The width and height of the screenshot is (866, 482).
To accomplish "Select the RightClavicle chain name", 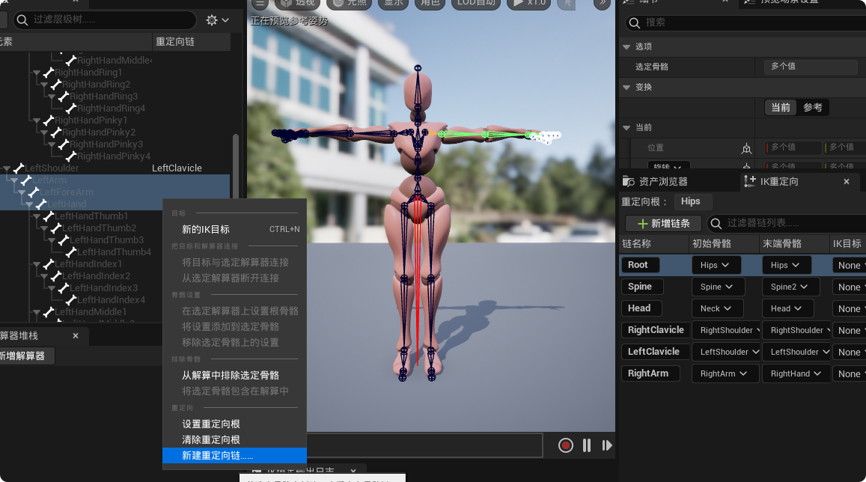I will (656, 330).
